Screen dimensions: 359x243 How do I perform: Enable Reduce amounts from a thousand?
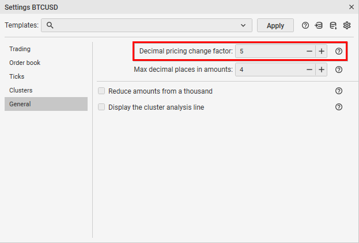click(x=101, y=91)
